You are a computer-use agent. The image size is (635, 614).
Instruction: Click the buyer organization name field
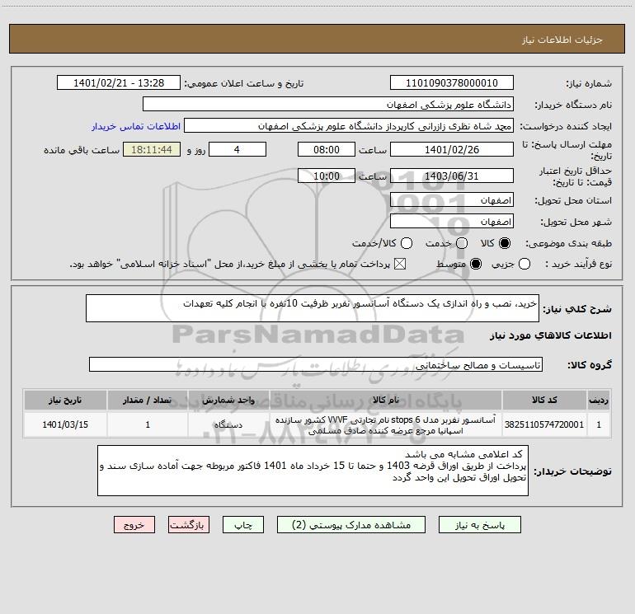tap(328, 104)
